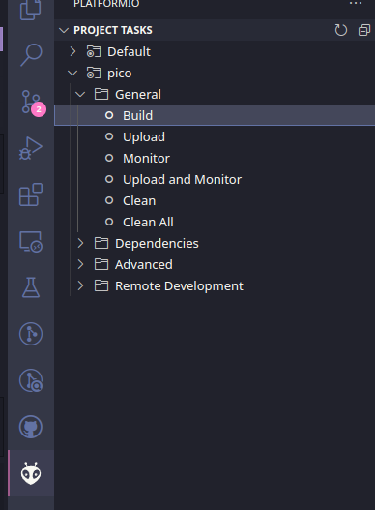Expand the Dependencies folder
The height and width of the screenshot is (510, 375).
click(80, 243)
